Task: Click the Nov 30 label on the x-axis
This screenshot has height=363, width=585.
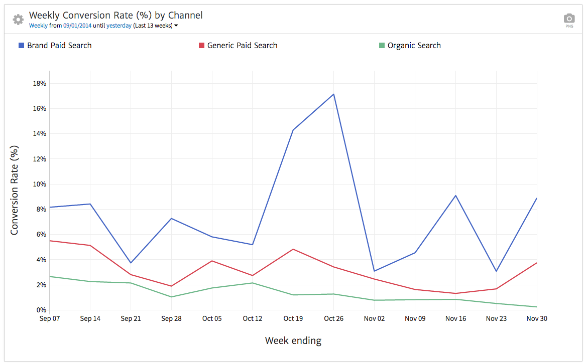Action: coord(536,318)
